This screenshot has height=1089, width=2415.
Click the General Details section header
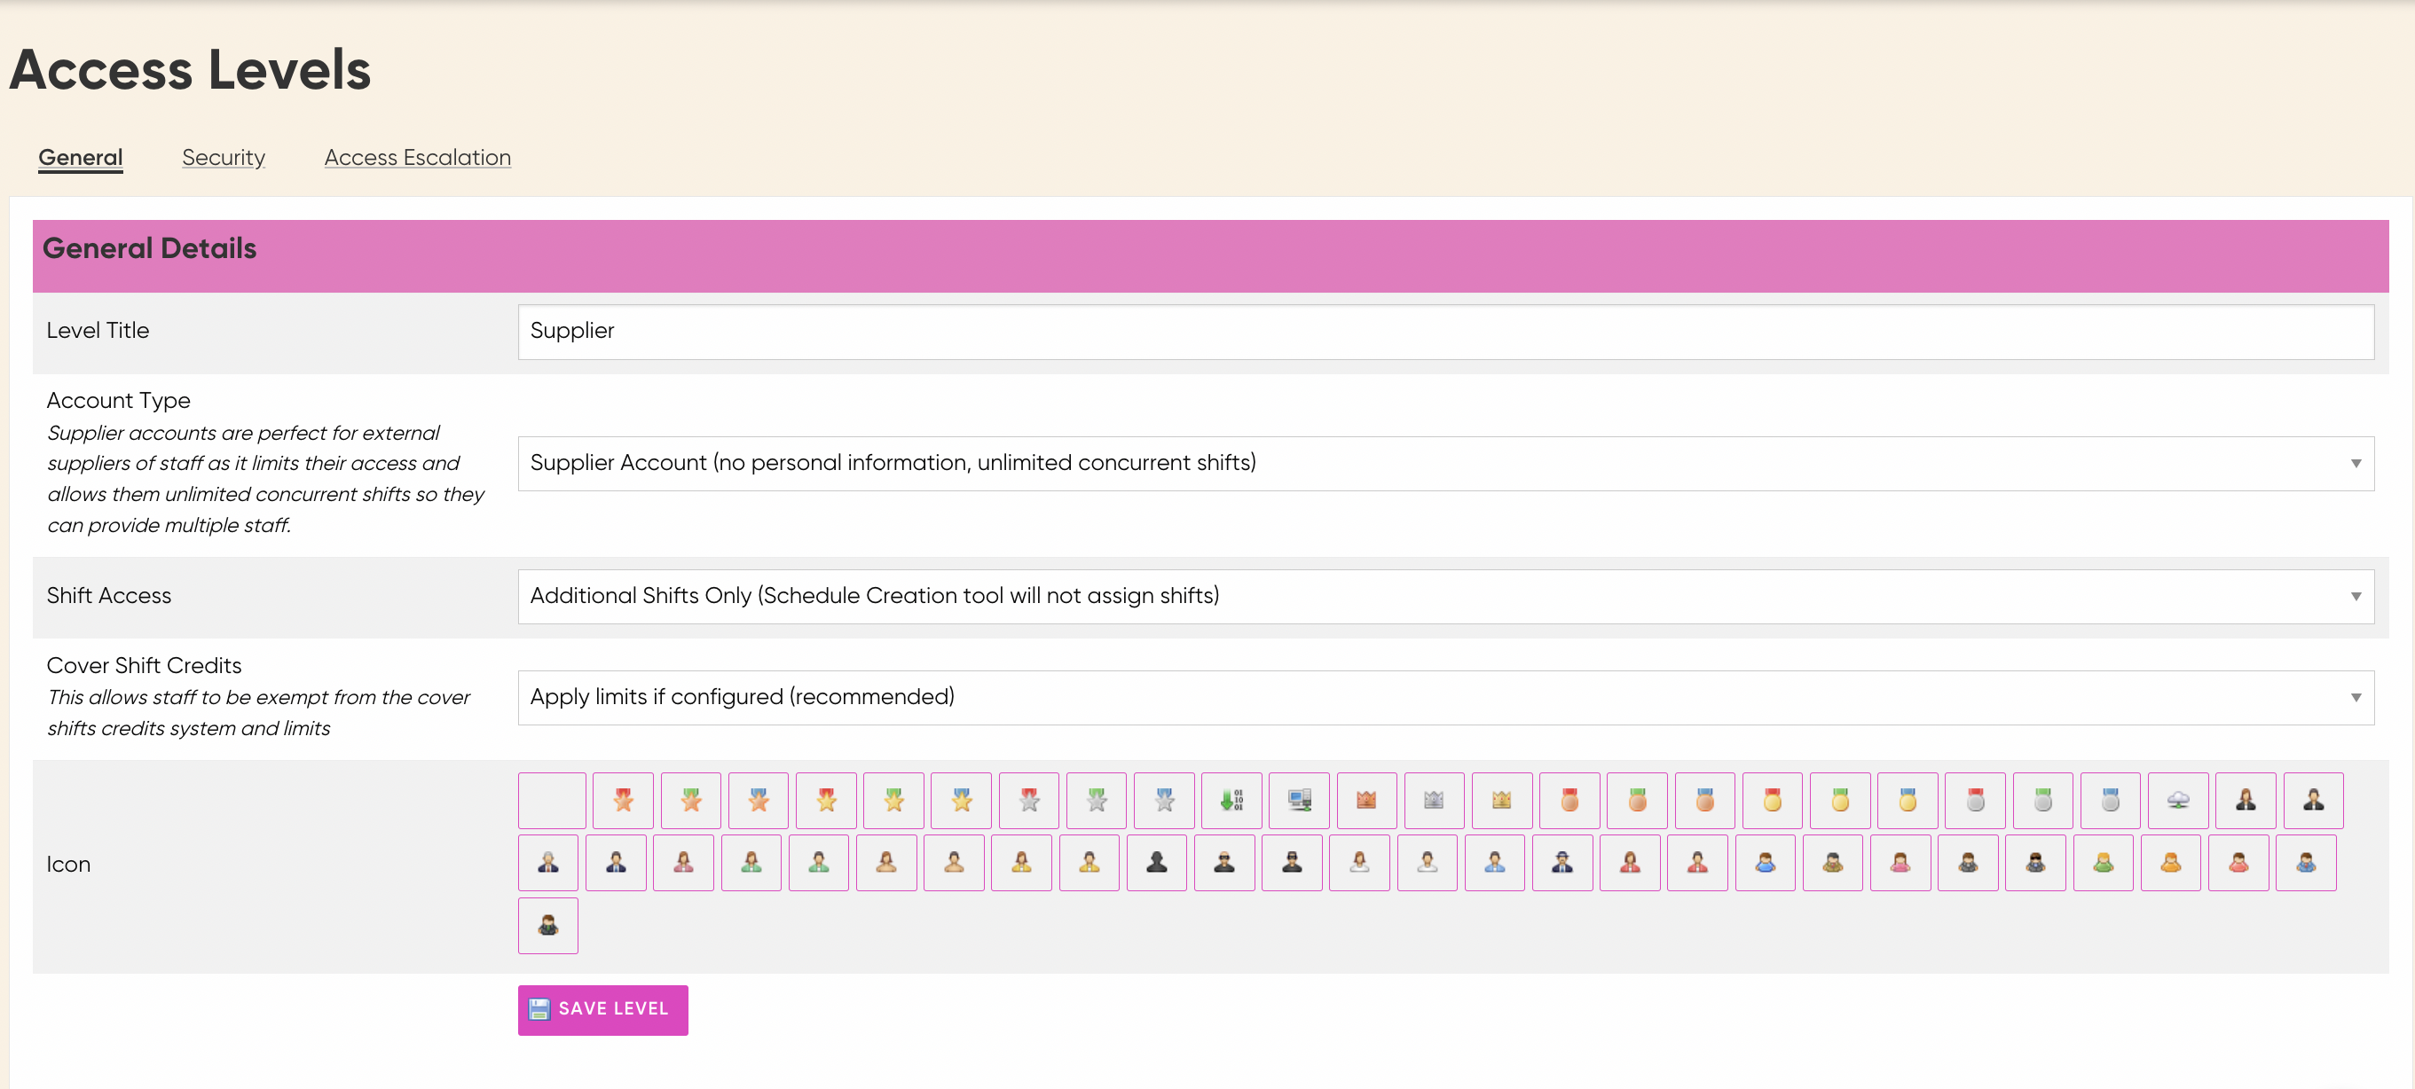pyautogui.click(x=1210, y=256)
